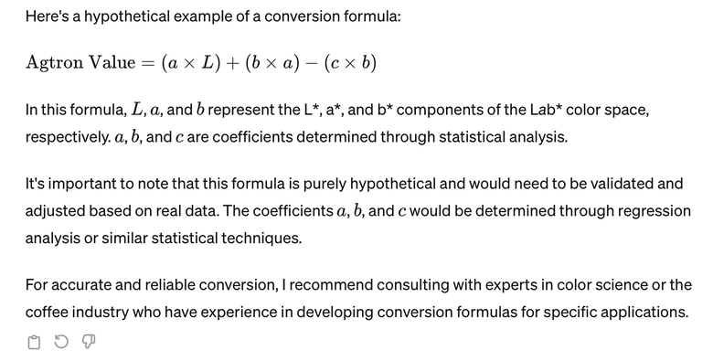Mark response as bad with thumbs-down icon
Screen dimensions: 713x361
click(x=89, y=342)
